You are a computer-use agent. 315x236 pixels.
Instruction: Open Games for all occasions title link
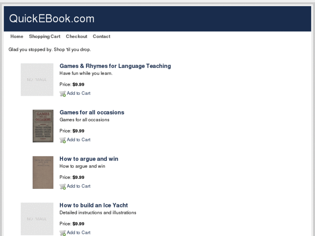click(x=92, y=112)
